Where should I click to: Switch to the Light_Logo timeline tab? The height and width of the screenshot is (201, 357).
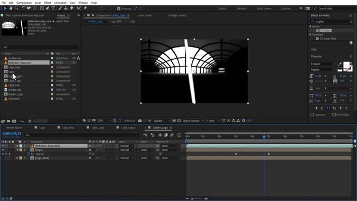click(98, 128)
